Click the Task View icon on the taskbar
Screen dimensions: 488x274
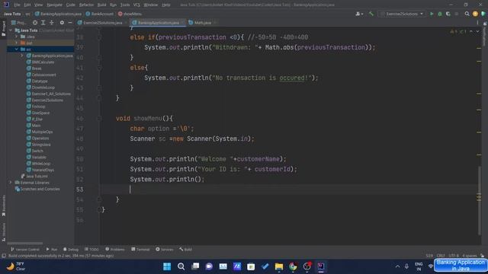pyautogui.click(x=195, y=266)
